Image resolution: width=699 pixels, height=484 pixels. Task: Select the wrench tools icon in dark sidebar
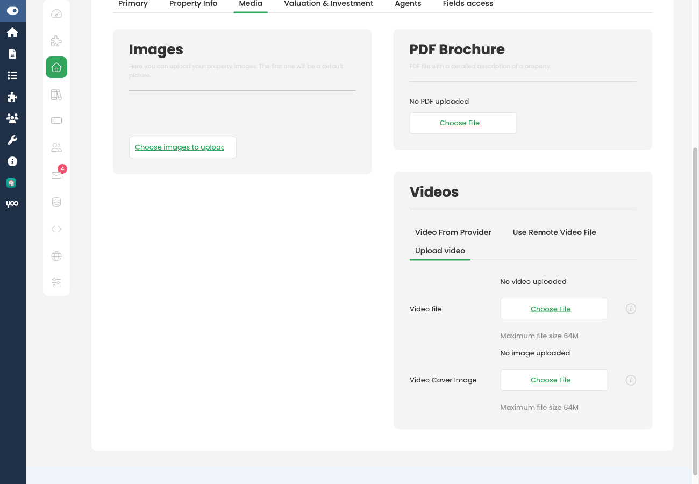point(13,140)
